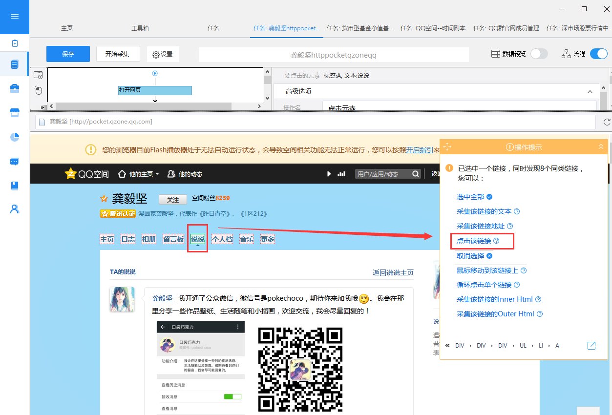This screenshot has width=612, height=415.
Task: Click the new task clipboard icon
Action: point(15,43)
